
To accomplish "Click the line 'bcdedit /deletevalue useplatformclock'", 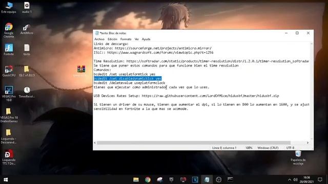I will (129, 83).
